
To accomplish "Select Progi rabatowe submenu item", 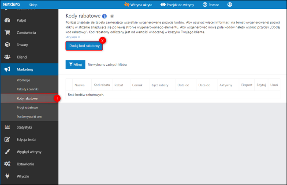I will [x=29, y=107].
